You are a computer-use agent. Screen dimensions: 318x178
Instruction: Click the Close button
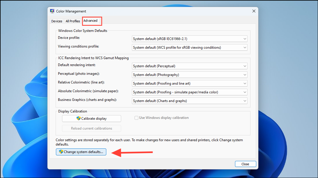(x=245, y=164)
